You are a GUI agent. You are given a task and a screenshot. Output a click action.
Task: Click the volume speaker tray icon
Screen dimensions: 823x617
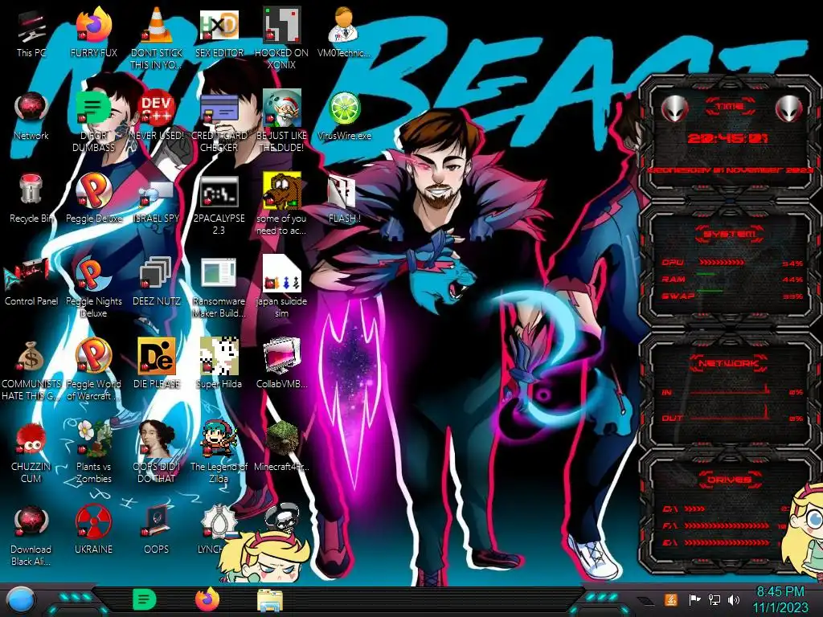(734, 599)
